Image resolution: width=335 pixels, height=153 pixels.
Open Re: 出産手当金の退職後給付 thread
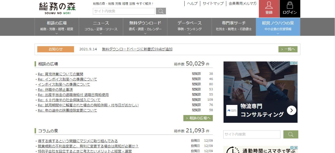(x=73, y=95)
